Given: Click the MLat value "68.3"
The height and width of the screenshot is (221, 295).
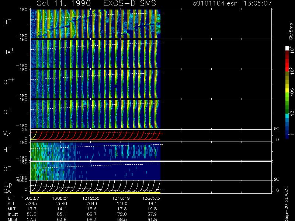Looking at the screenshot, I should pos(91,219).
